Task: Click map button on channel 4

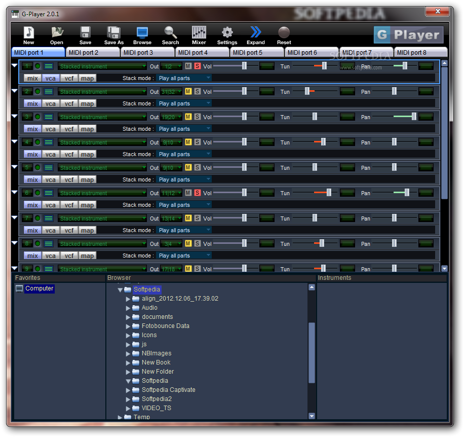Action: click(87, 154)
